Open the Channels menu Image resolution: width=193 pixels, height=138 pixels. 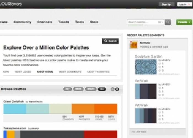pyautogui.click(x=45, y=22)
